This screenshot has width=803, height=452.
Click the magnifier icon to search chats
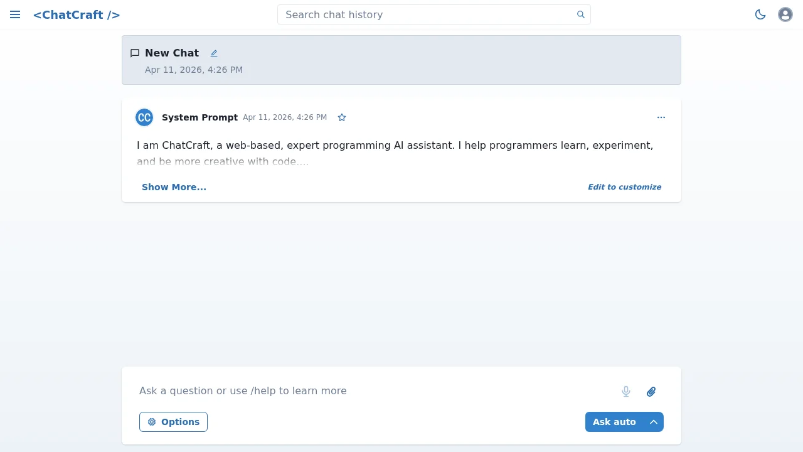[580, 14]
